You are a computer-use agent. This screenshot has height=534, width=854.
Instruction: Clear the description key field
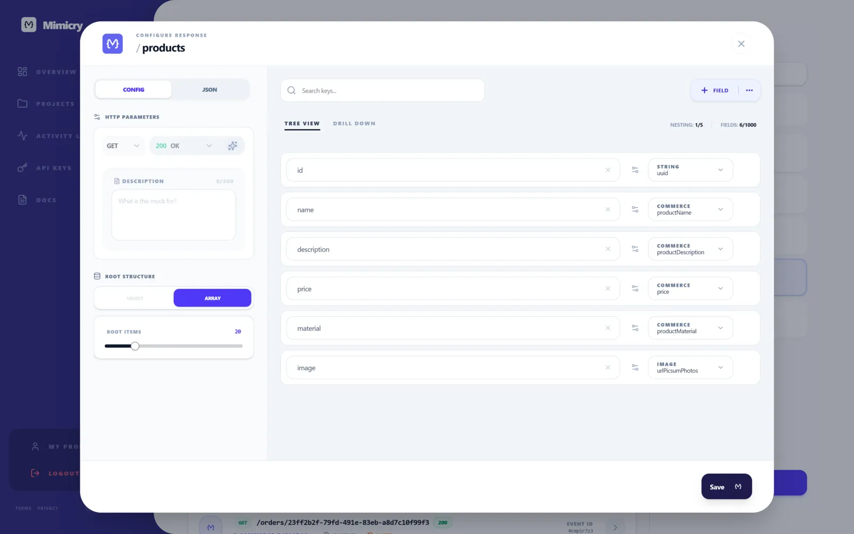[608, 249]
